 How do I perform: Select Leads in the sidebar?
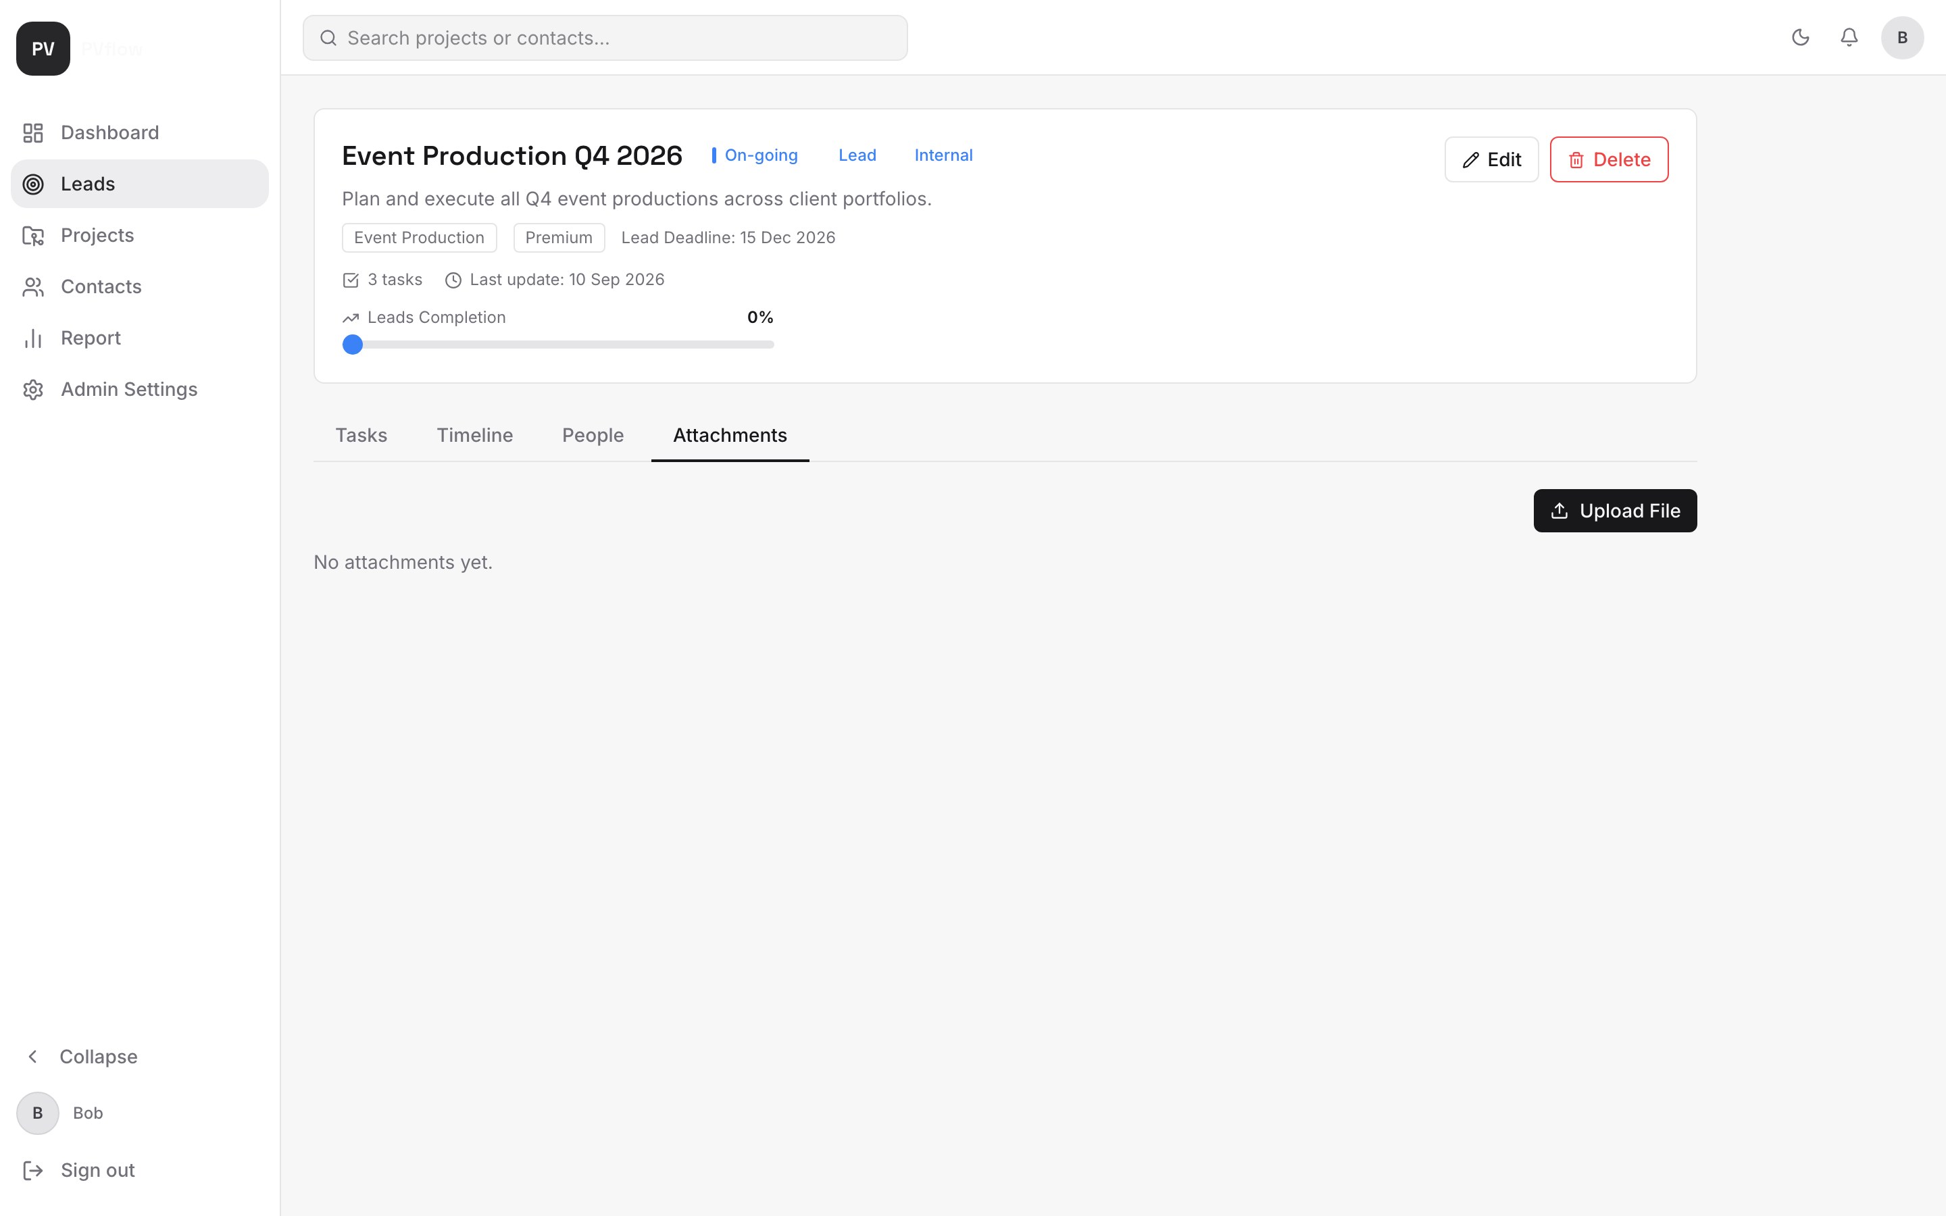pyautogui.click(x=140, y=184)
